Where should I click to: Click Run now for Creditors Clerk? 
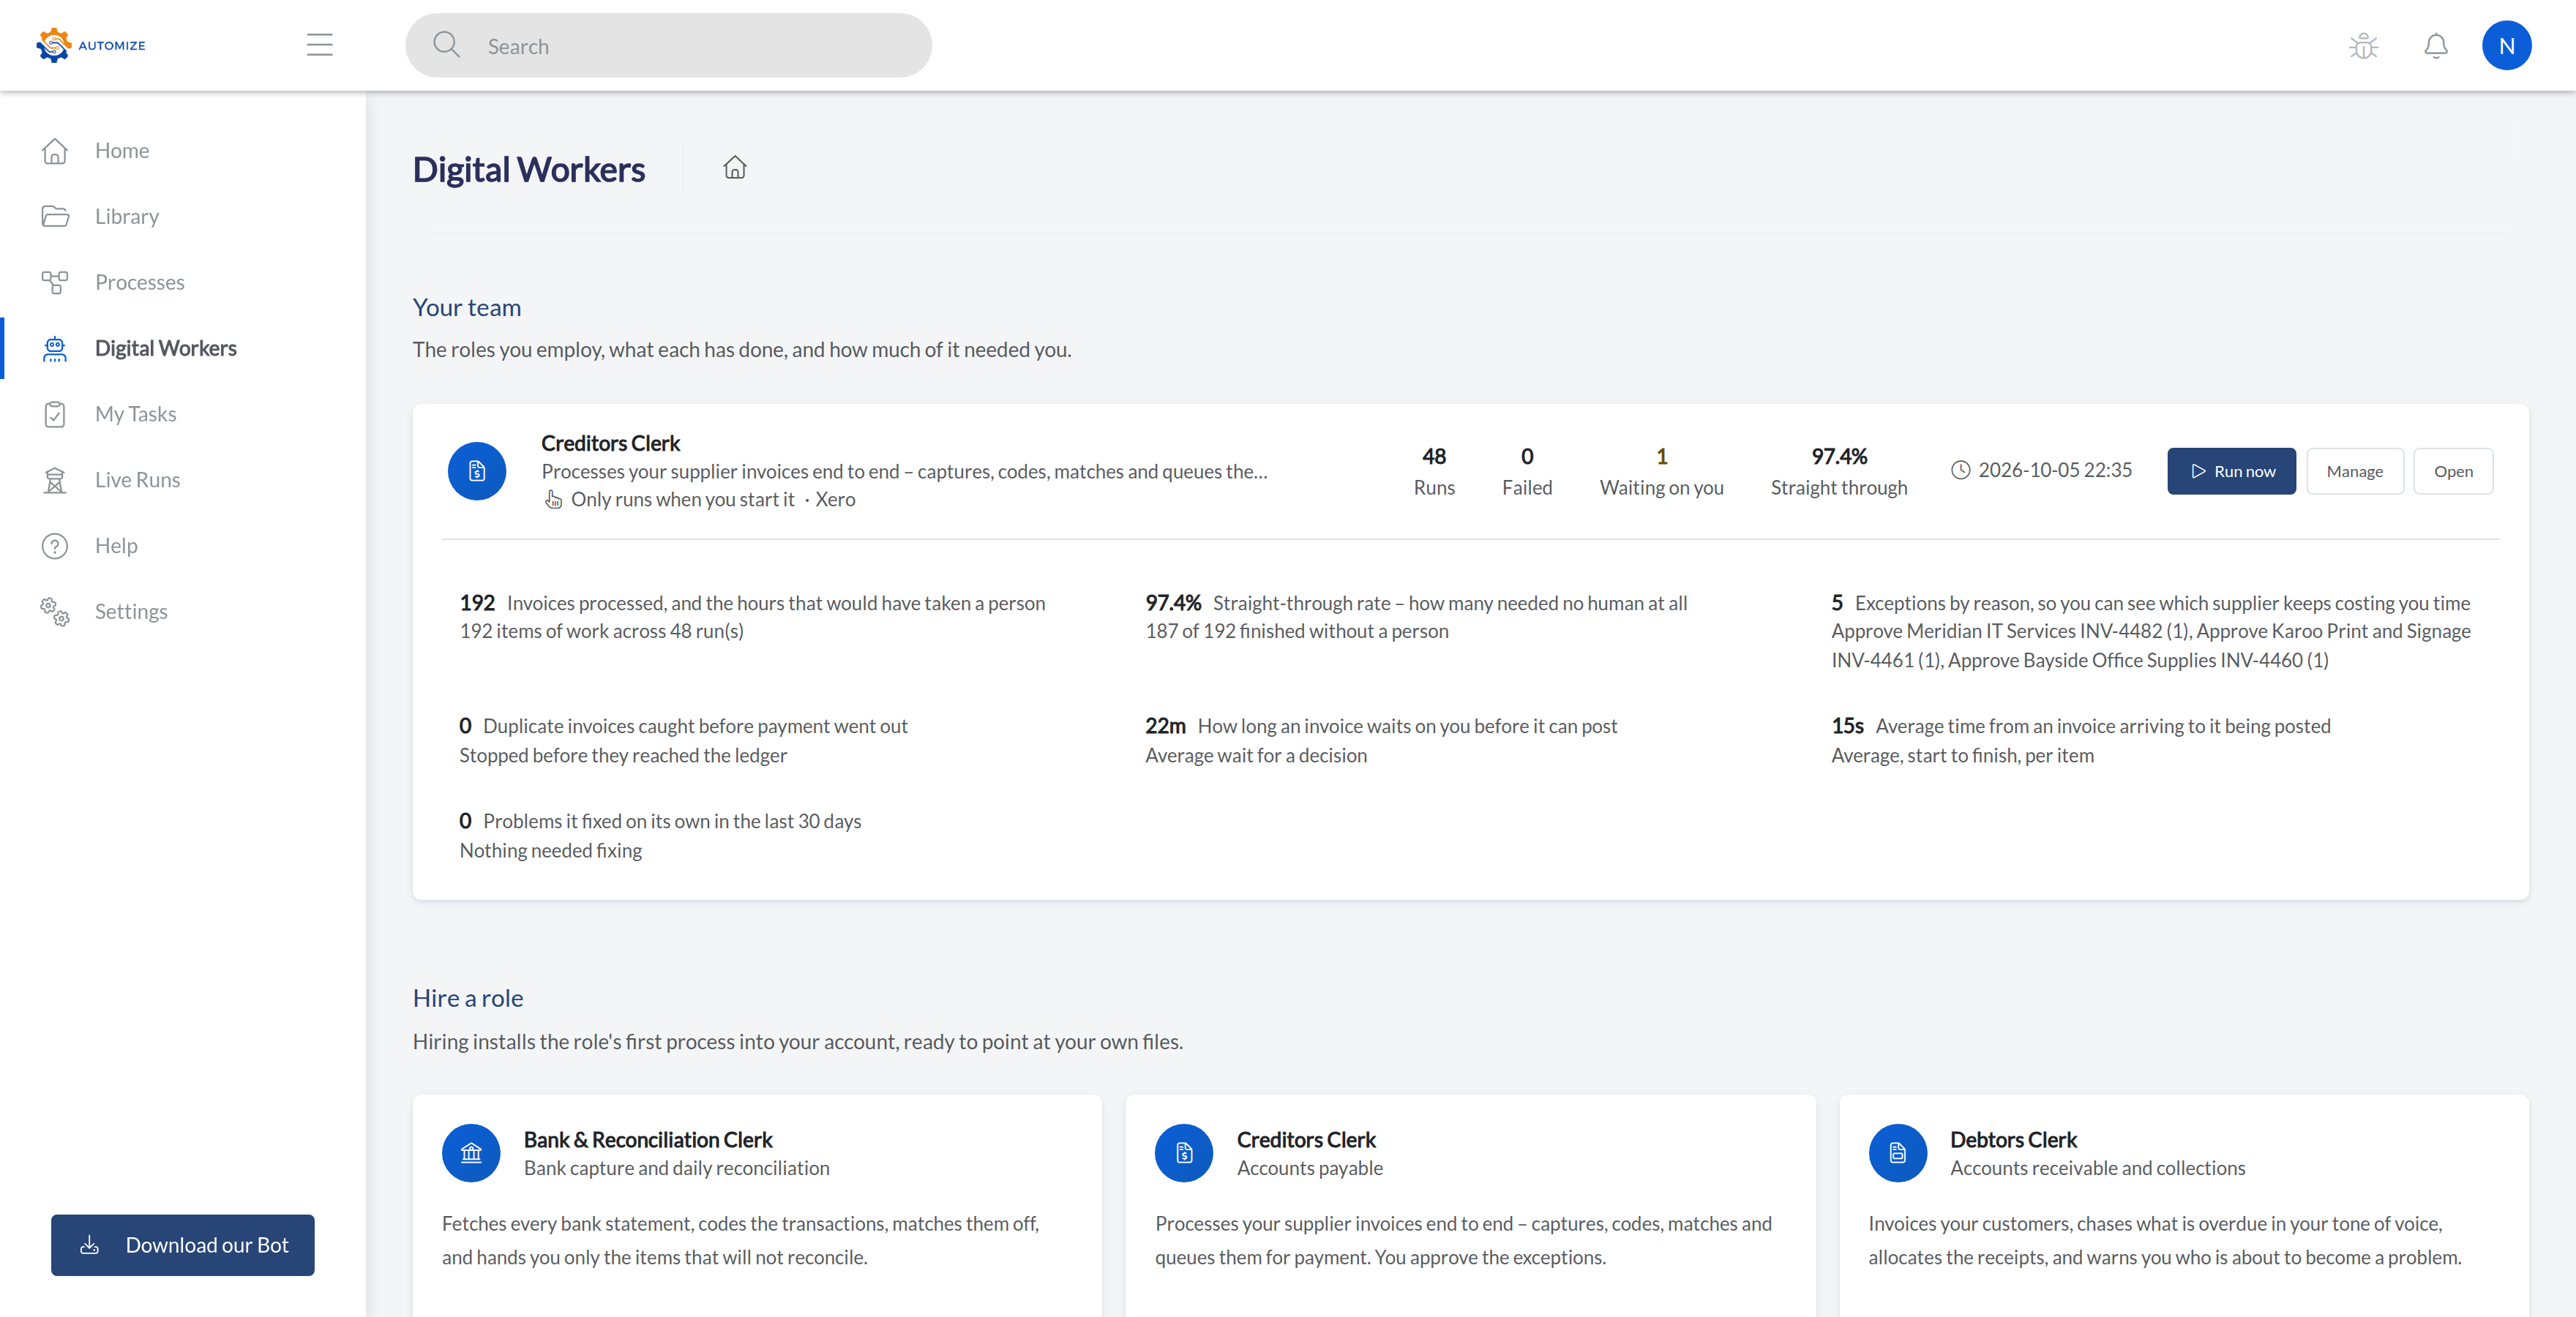[x=2231, y=471]
